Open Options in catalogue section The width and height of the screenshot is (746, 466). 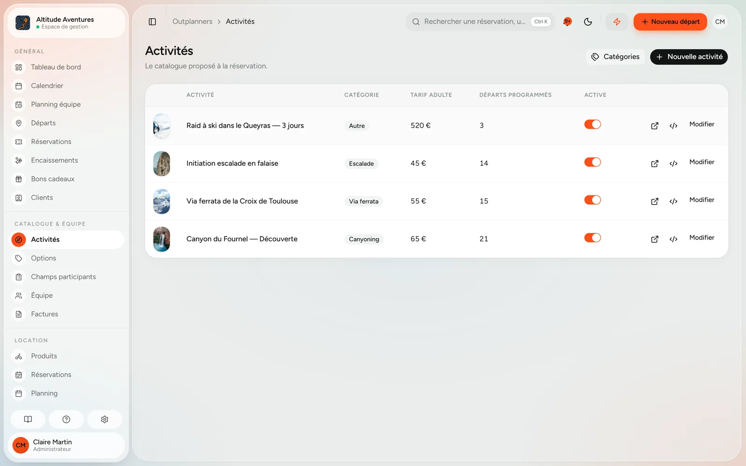pos(68,258)
